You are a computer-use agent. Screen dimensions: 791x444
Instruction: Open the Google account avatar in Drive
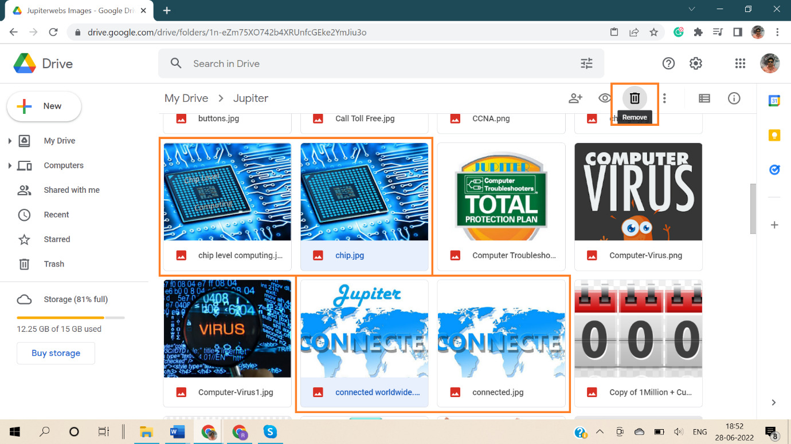click(x=770, y=64)
